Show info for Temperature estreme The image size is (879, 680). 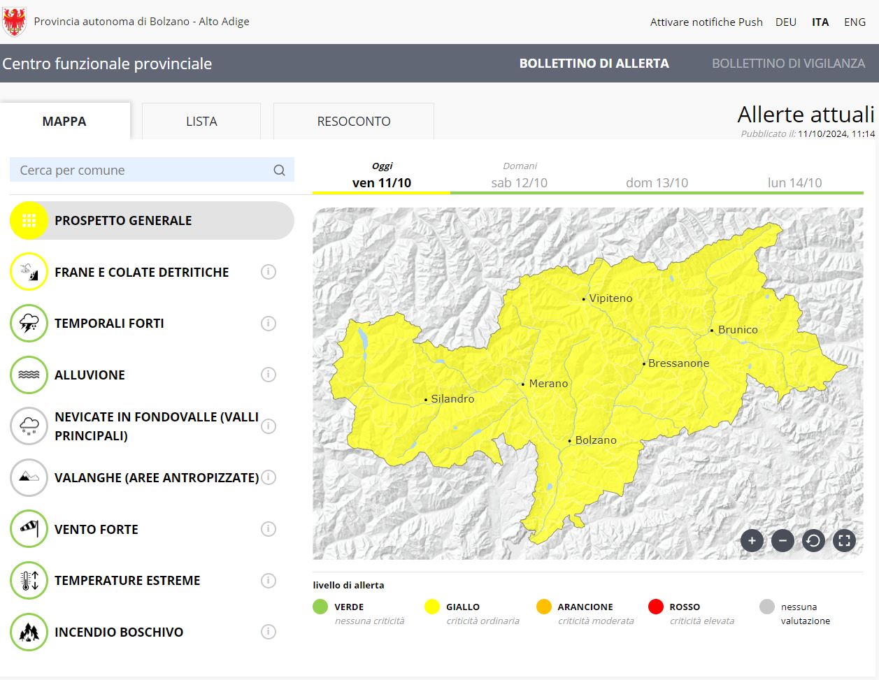tap(269, 581)
